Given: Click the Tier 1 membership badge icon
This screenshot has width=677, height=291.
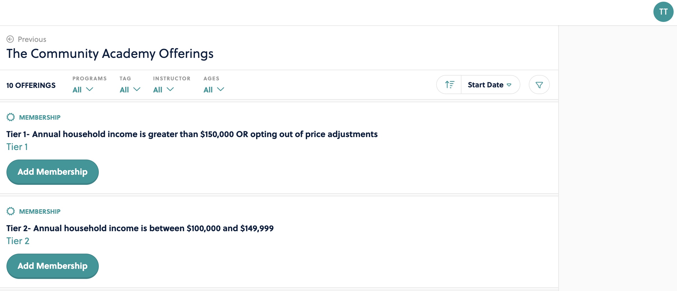Looking at the screenshot, I should (x=11, y=117).
